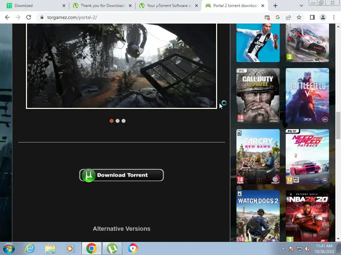Screen dimensions: 341x255
Task: Select the Portal 2 torrent download tab
Action: click(235, 6)
